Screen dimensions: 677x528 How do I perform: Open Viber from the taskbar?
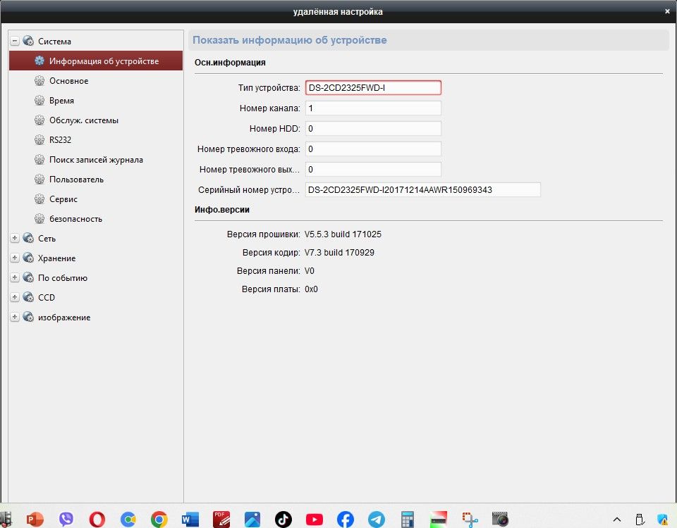click(x=66, y=519)
